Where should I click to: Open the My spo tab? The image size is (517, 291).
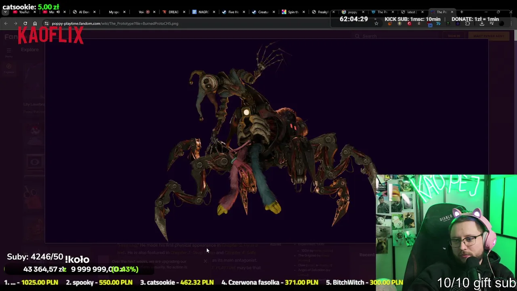coord(113,12)
